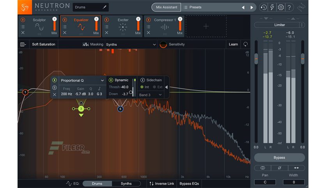
Task: Click output gain fader handle
Action: click(x=303, y=59)
